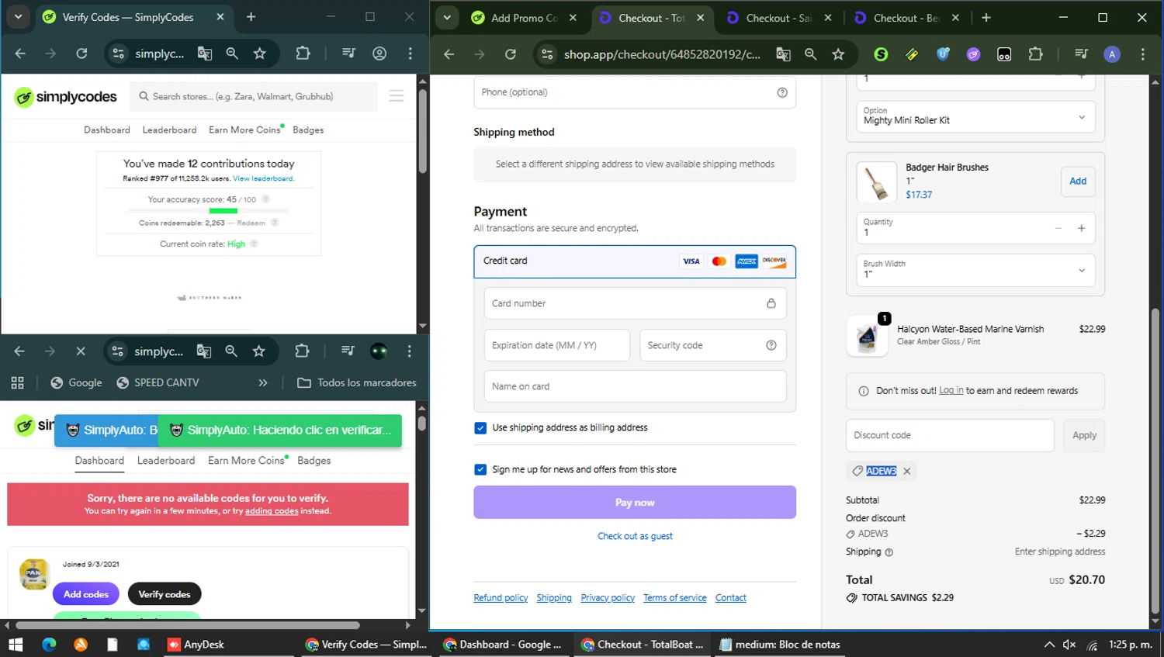Click the Verify codes button
This screenshot has width=1164, height=657.
(165, 594)
